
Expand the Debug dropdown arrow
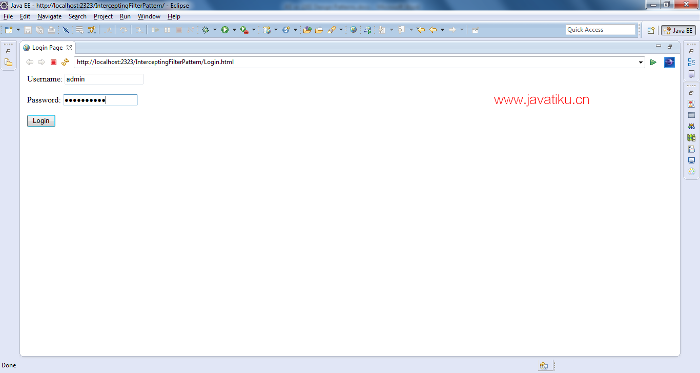(x=215, y=30)
